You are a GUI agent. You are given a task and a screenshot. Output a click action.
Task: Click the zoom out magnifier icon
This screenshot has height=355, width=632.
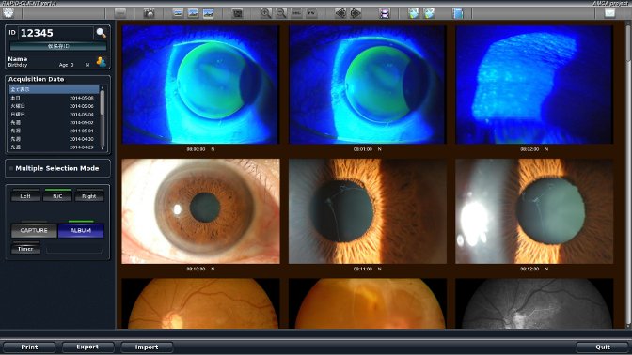[281, 13]
